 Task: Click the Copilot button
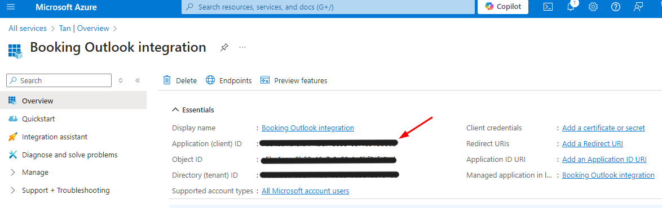(503, 7)
